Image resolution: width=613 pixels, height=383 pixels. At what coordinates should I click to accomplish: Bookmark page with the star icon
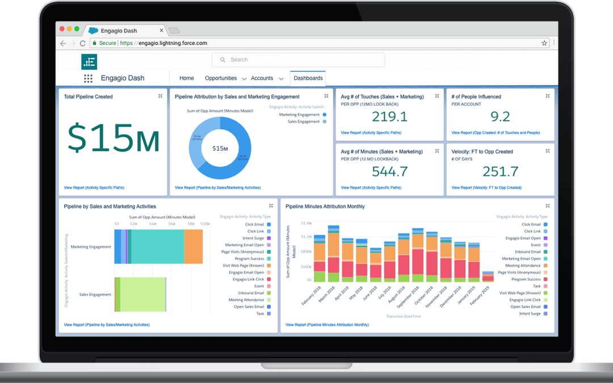coord(544,43)
